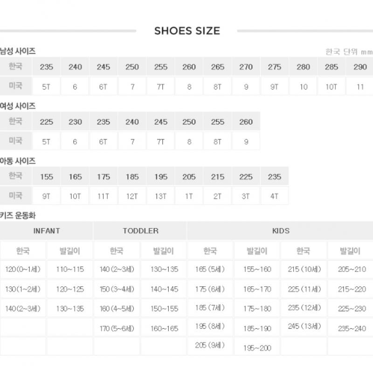Viewport: 373px width, 373px height.
Task: Click the 남성 사이즈 section label
Action: coord(18,51)
